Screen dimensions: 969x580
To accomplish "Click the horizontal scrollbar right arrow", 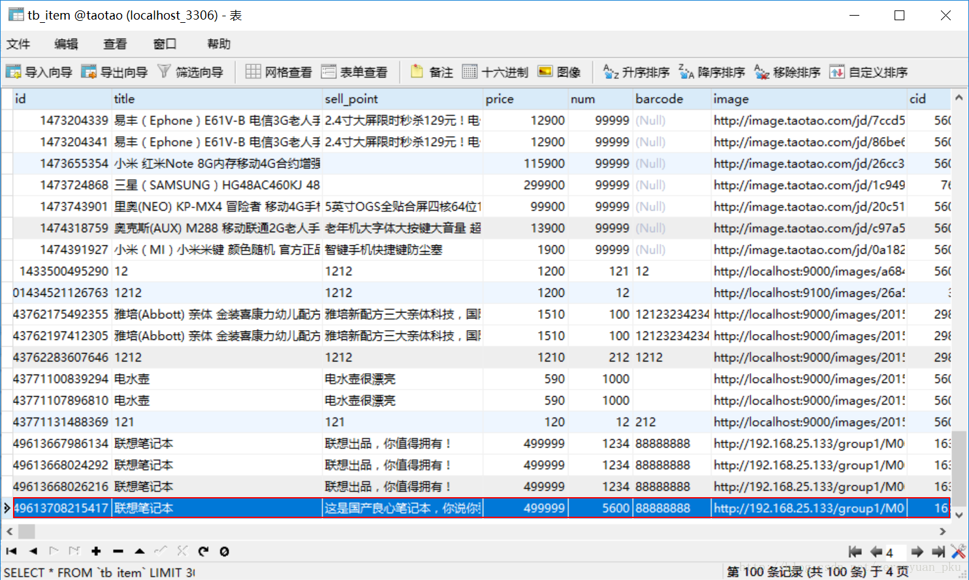I will [943, 532].
